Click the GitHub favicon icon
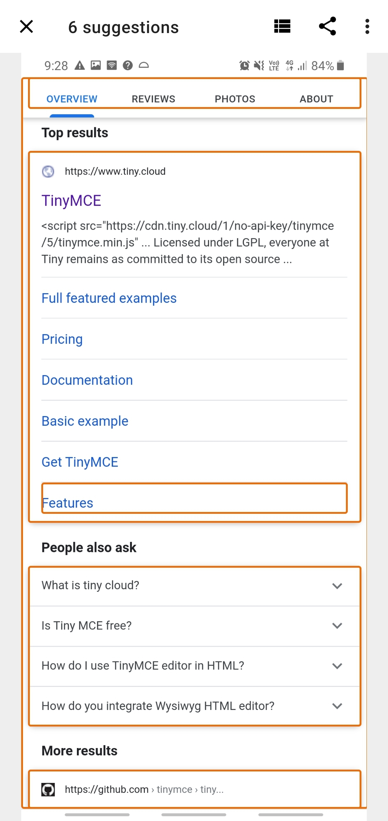388x821 pixels. [x=48, y=789]
